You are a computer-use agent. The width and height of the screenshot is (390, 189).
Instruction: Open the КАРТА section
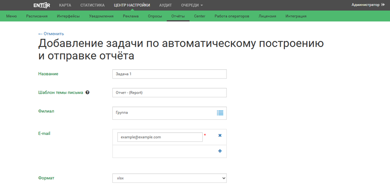point(65,5)
